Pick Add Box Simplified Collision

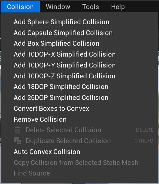pyautogui.click(x=79, y=43)
